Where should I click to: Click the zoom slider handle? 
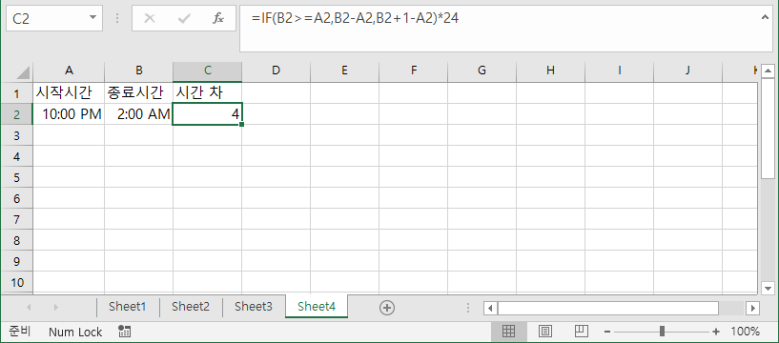click(662, 331)
